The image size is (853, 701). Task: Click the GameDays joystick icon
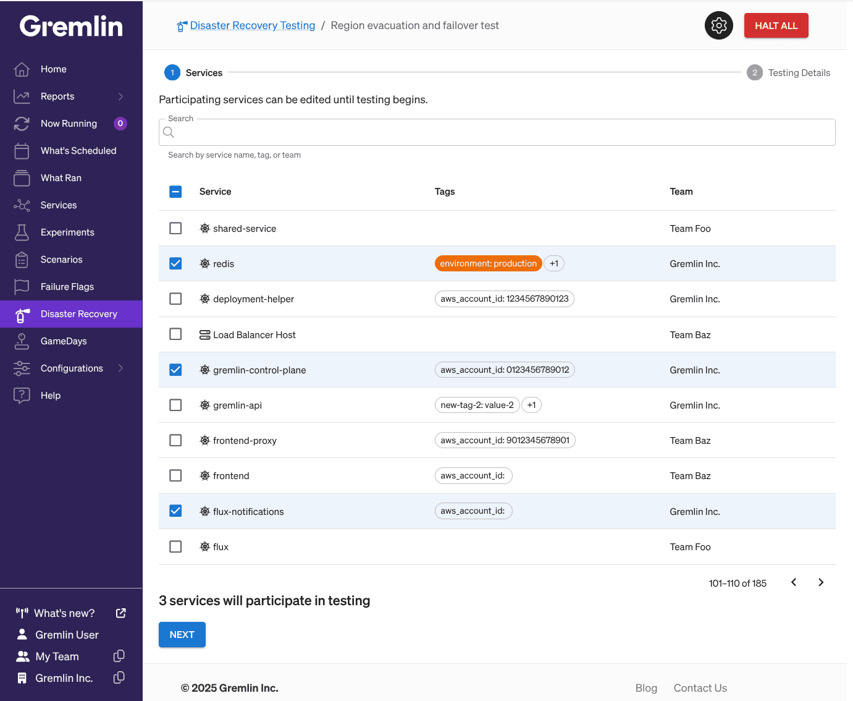(22, 341)
